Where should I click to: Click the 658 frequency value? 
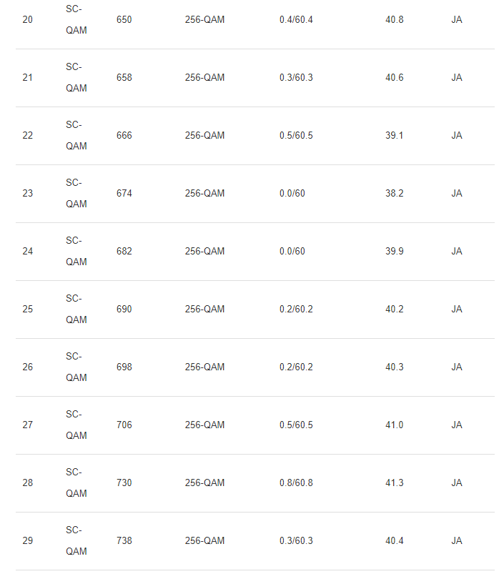124,77
